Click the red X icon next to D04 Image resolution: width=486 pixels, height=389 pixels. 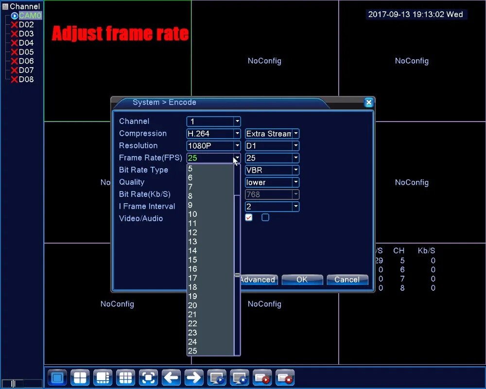[14, 43]
